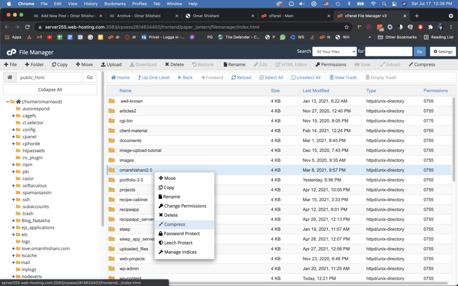Open the All Your Files search dropdown
This screenshot has height=286, width=458.
(334, 51)
